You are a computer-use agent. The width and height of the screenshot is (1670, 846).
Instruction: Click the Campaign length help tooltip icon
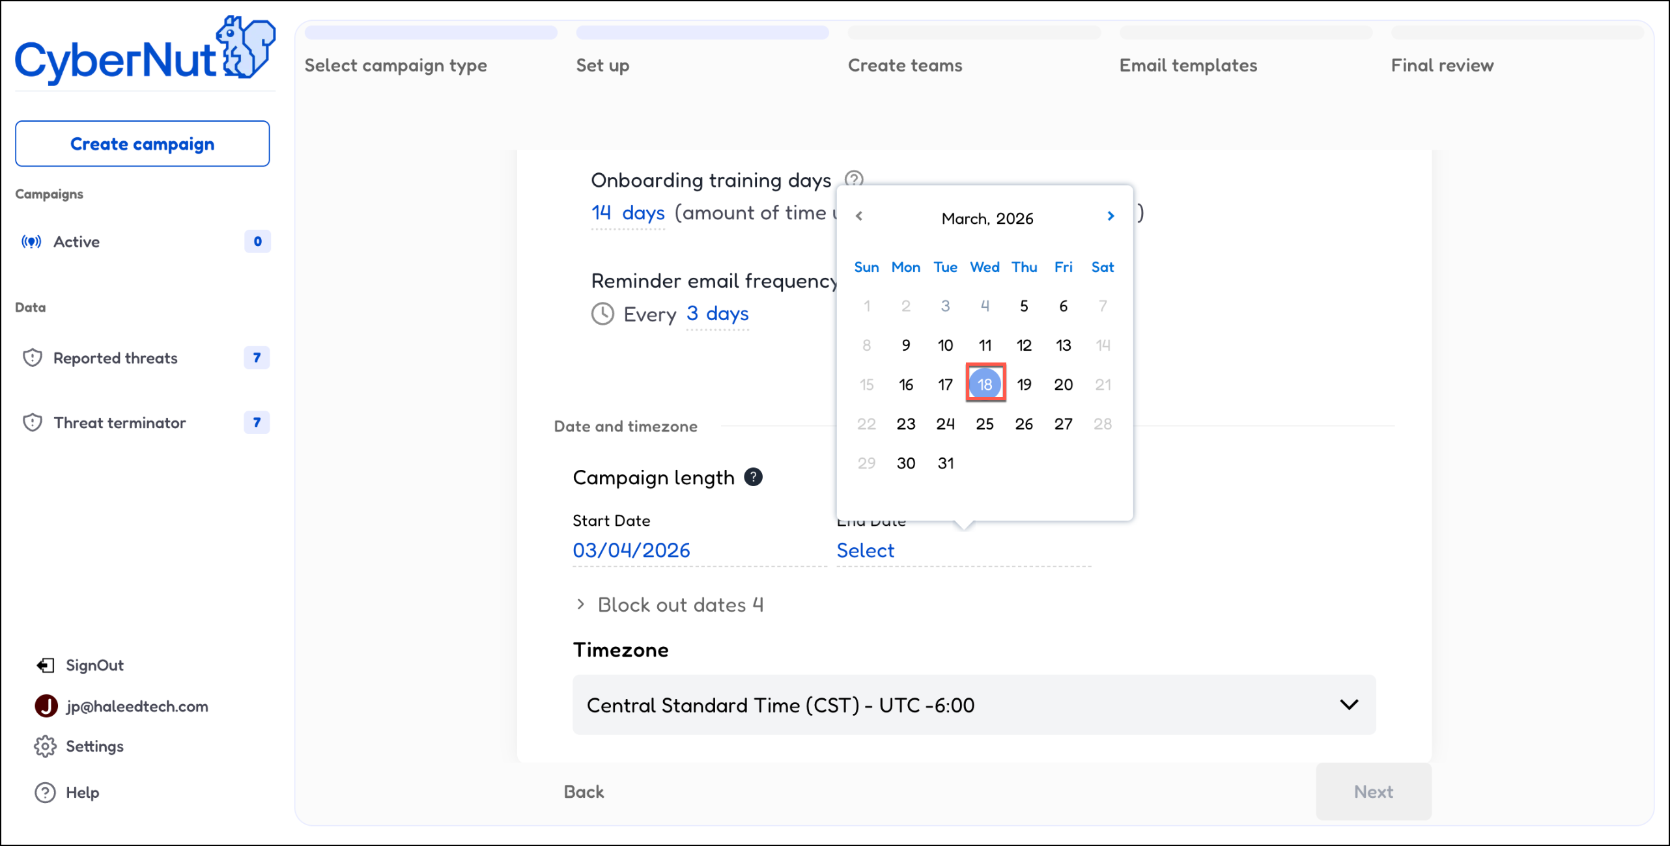pos(753,477)
